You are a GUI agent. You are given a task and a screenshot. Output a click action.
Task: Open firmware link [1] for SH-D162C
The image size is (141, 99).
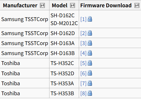coord(83,19)
